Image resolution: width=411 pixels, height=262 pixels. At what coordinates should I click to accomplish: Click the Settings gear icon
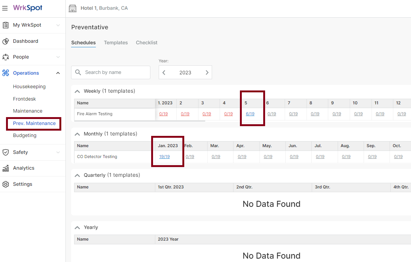pyautogui.click(x=5, y=184)
